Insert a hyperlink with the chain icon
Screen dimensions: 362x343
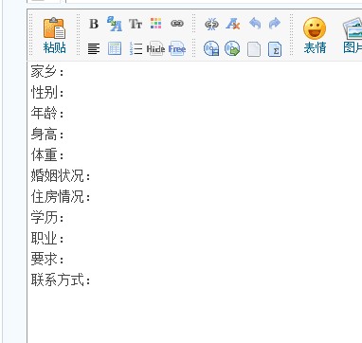pos(177,24)
